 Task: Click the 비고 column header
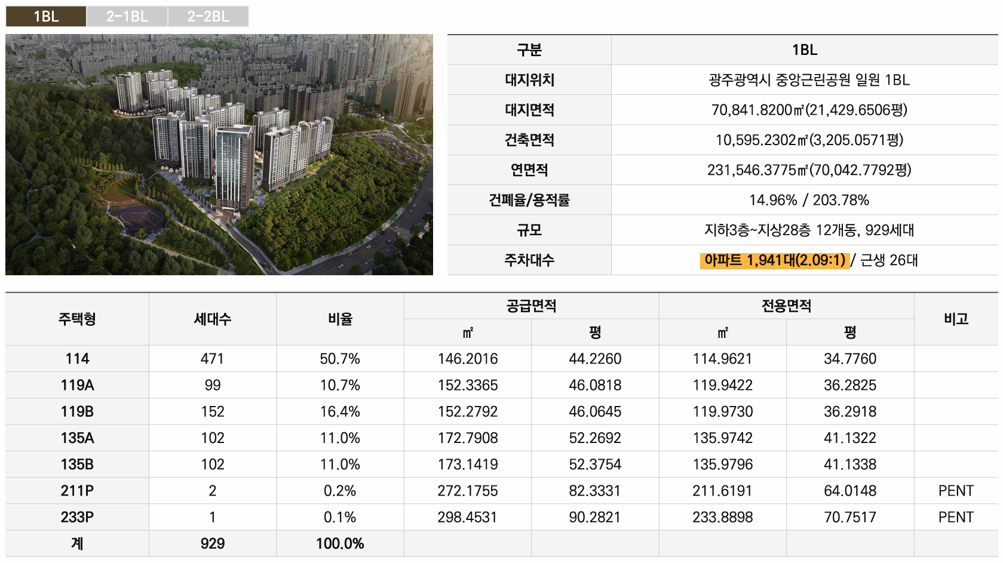click(x=956, y=319)
